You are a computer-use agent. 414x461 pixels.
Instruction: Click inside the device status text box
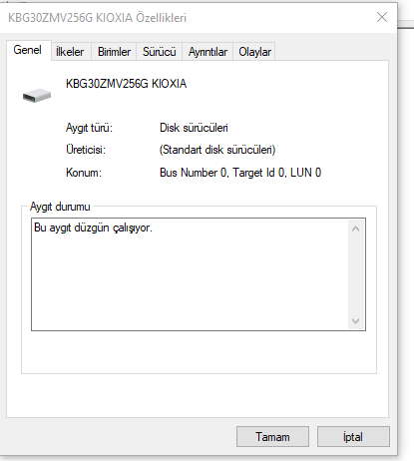pyautogui.click(x=190, y=274)
